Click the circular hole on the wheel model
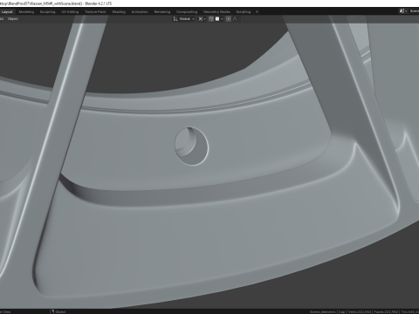 pos(191,146)
